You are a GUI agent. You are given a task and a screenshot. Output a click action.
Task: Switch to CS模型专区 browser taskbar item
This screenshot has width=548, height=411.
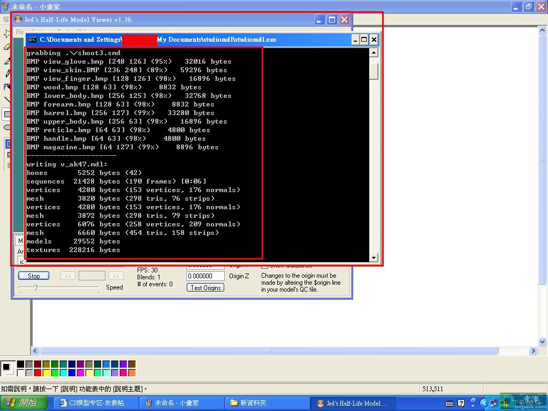tap(96, 403)
